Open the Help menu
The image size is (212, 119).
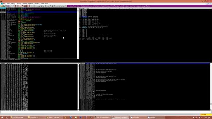(x=42, y=4)
